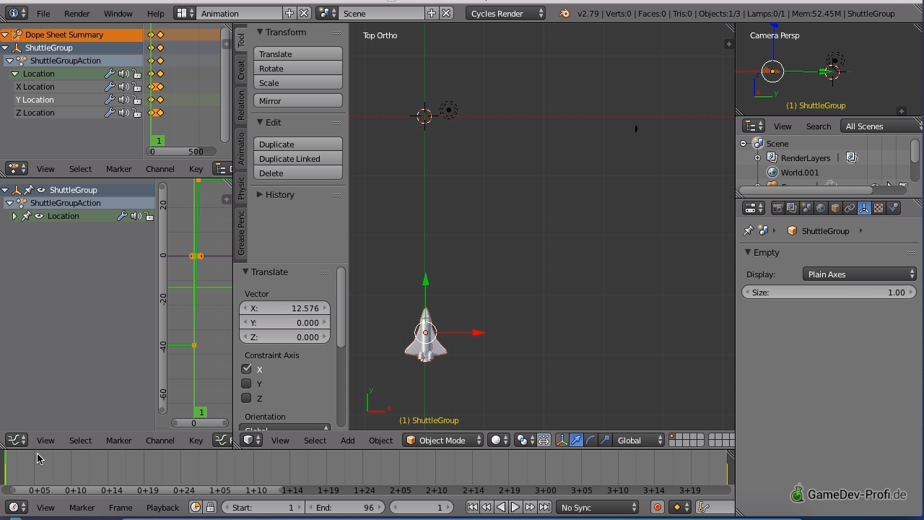The width and height of the screenshot is (924, 520).
Task: Click the End frame field
Action: pyautogui.click(x=345, y=507)
